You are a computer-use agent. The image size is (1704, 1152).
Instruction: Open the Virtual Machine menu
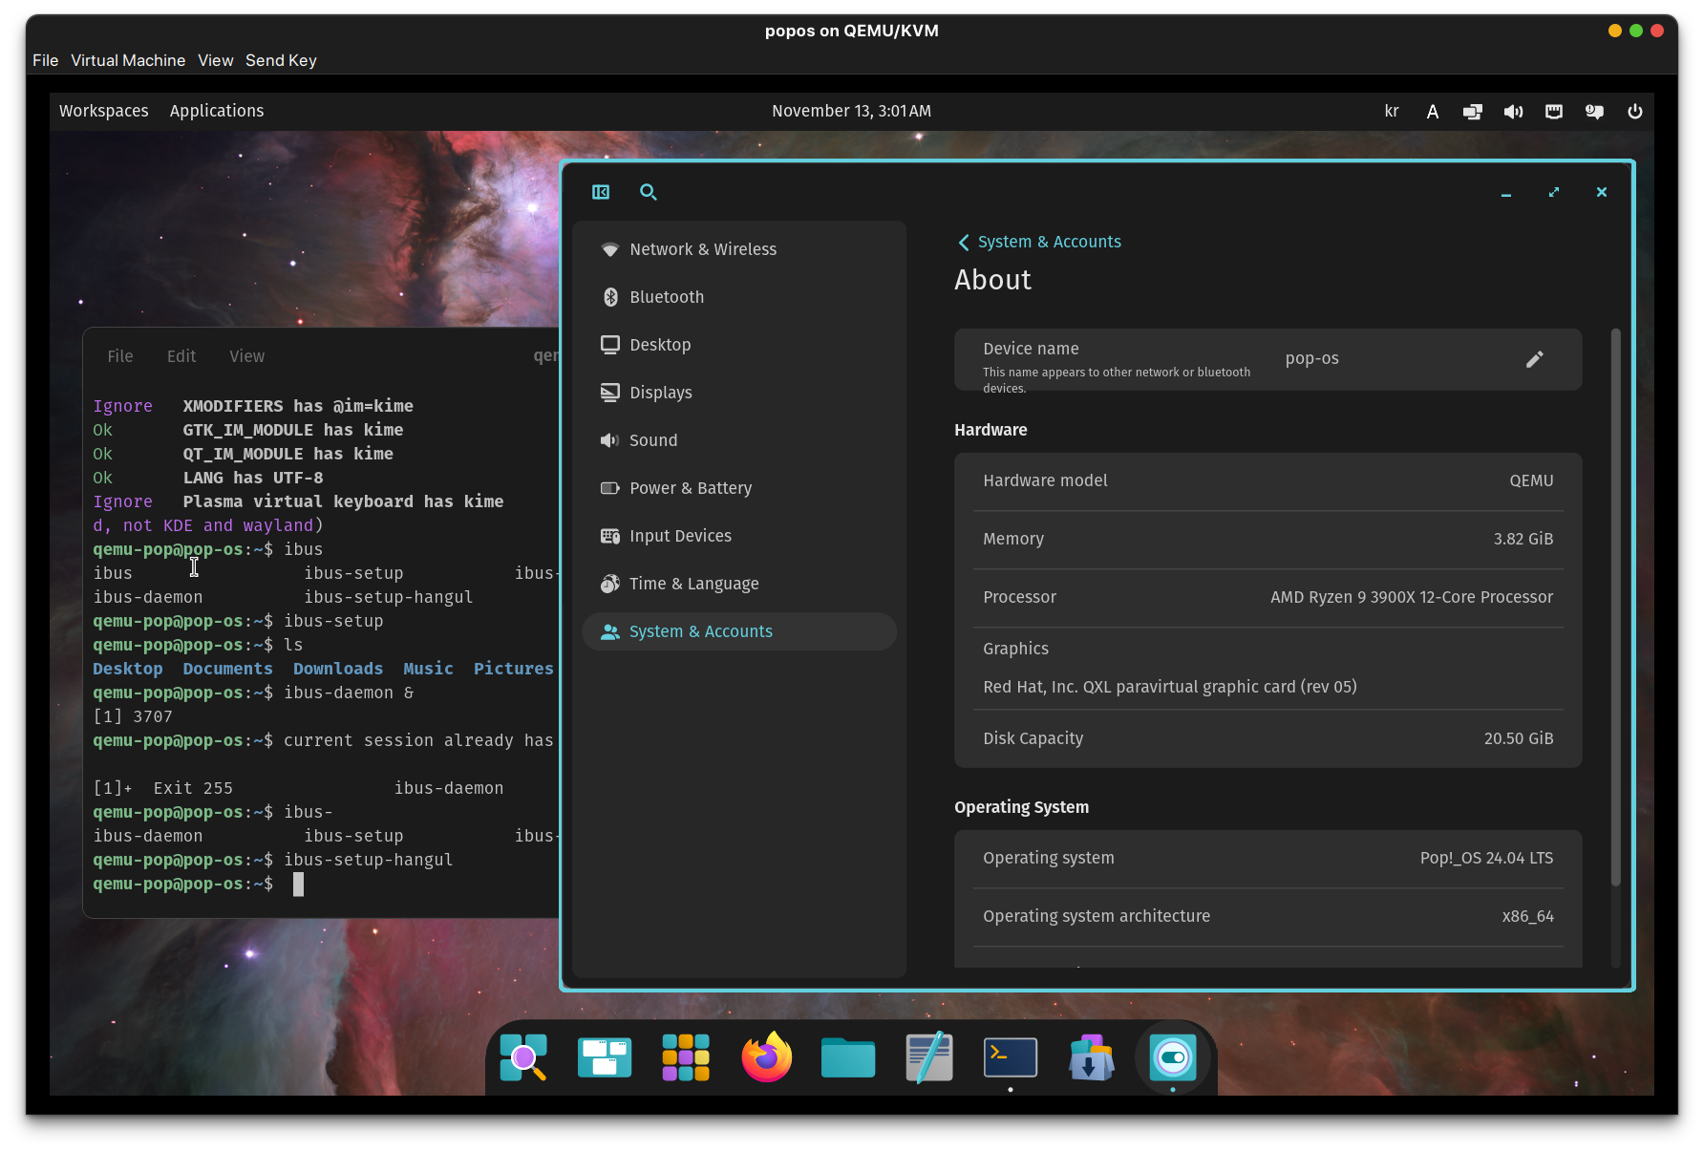(128, 60)
